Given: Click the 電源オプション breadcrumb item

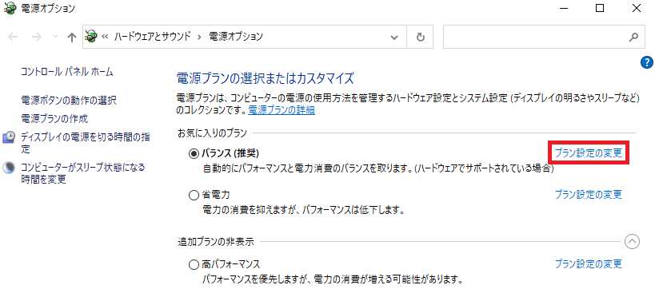Looking at the screenshot, I should click(236, 37).
